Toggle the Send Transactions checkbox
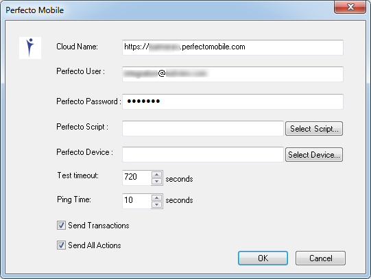Screen dimensions: 371x279 click(x=61, y=225)
